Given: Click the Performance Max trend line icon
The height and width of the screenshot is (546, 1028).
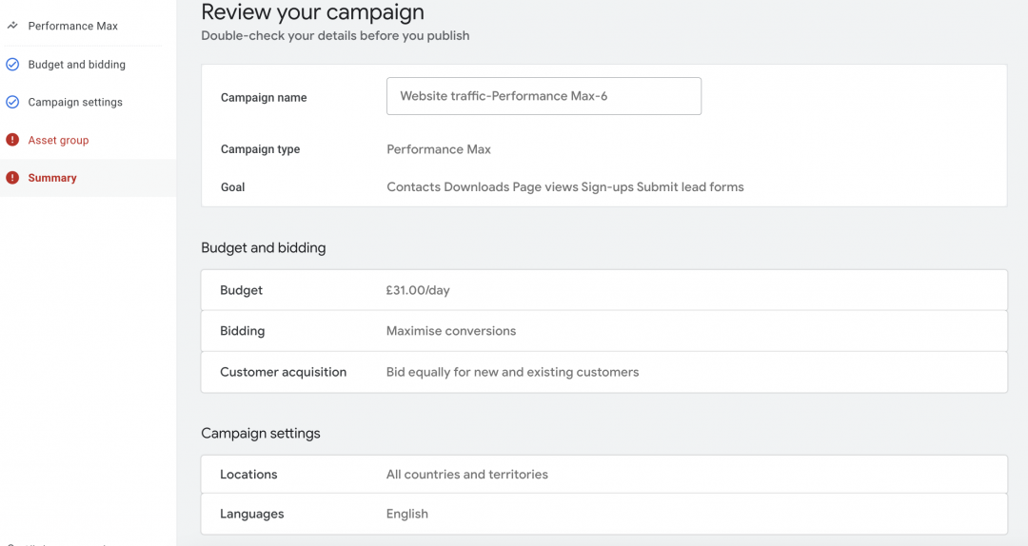Looking at the screenshot, I should [12, 26].
